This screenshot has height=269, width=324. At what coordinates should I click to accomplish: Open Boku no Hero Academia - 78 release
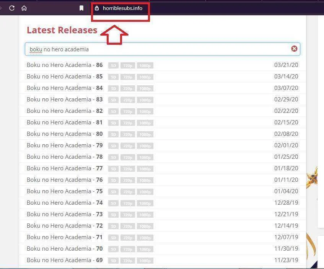pyautogui.click(x=65, y=157)
